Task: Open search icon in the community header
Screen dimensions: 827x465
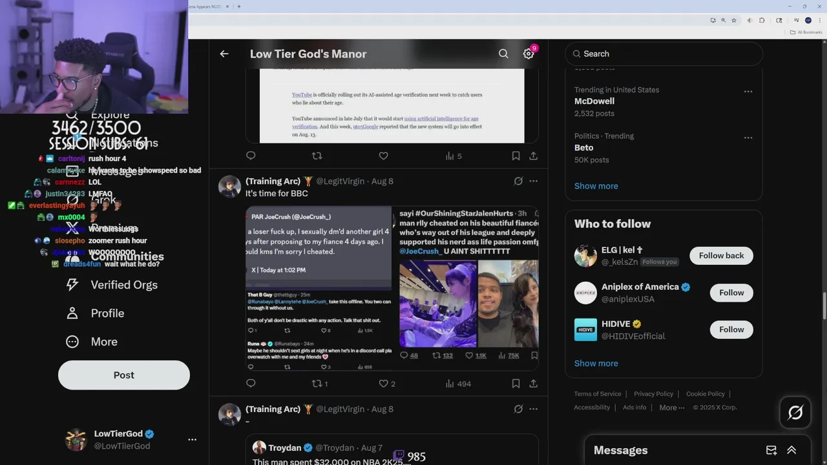Action: point(503,54)
